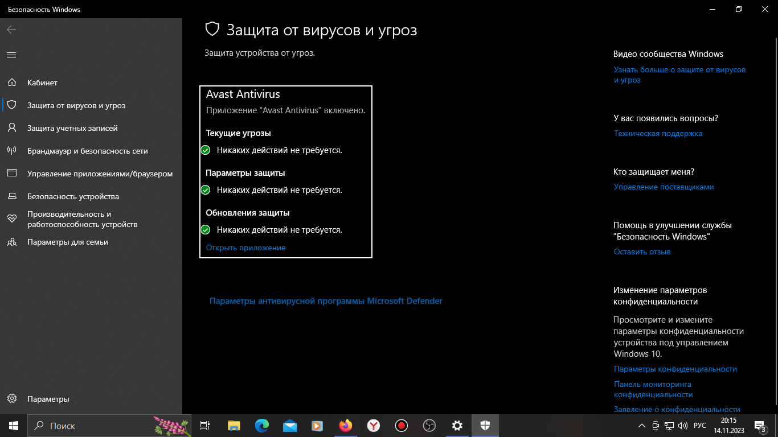Open Производительность и работоспособность устройств
The width and height of the screenshot is (778, 437).
point(91,219)
